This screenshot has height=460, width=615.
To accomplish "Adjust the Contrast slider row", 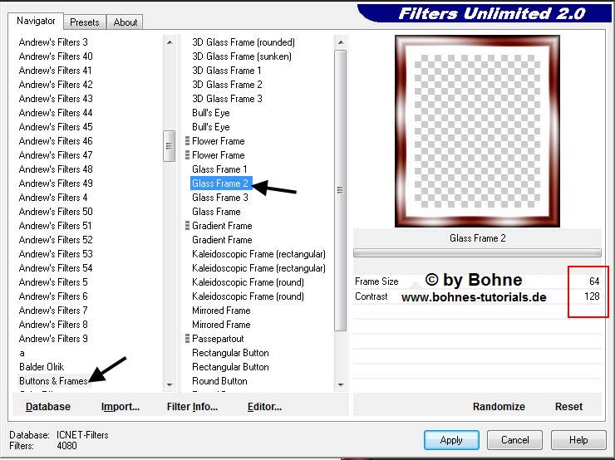I will tap(477, 296).
